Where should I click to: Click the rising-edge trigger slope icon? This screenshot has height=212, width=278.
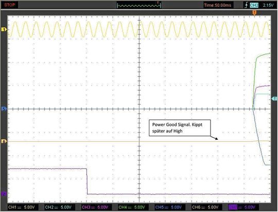[x=246, y=5]
